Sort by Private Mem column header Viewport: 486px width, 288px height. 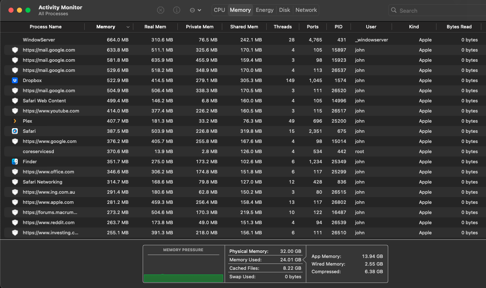tap(200, 27)
